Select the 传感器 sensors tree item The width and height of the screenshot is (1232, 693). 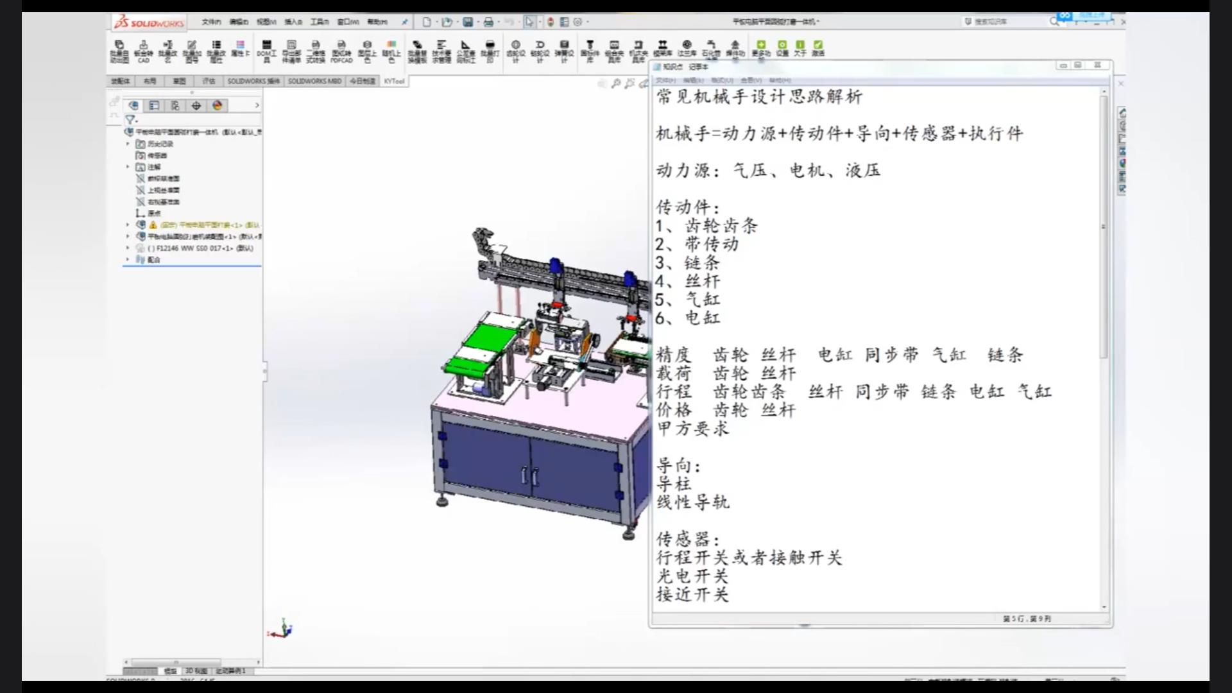(x=151, y=155)
